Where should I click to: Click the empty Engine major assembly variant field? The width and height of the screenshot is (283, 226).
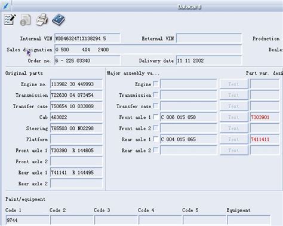pos(189,84)
